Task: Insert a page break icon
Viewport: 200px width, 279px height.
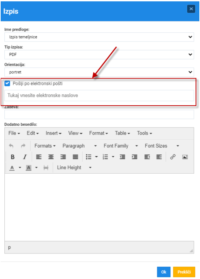Action: [x=46, y=168]
